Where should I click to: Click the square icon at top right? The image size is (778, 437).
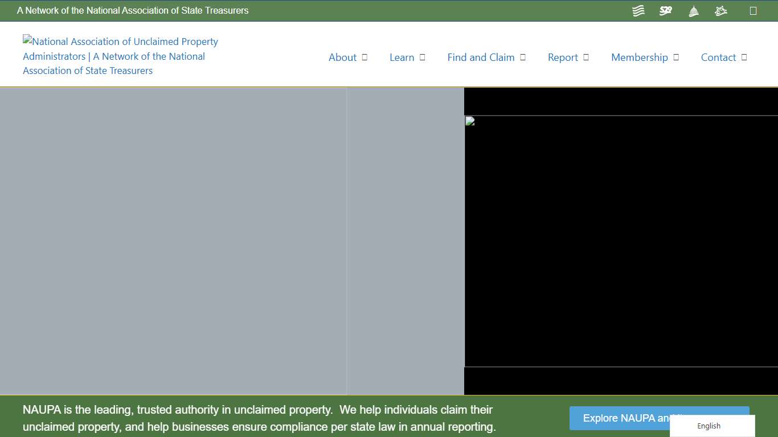754,10
